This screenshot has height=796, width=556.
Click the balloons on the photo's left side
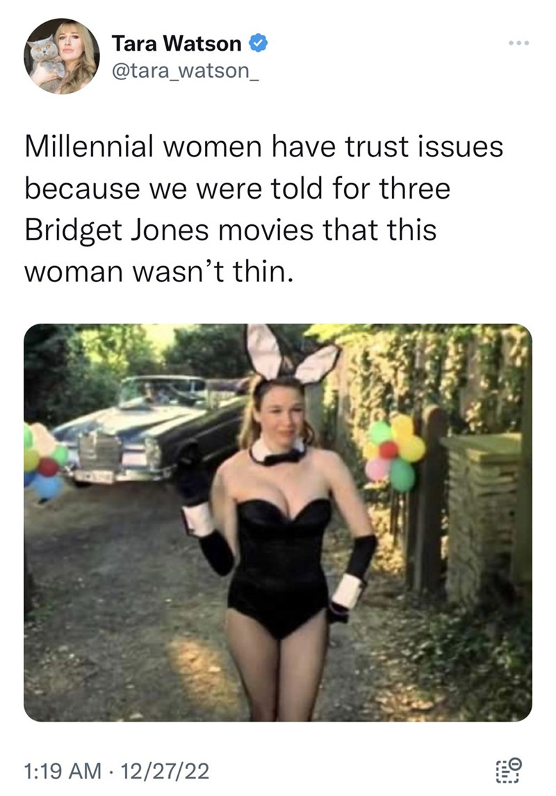44,462
